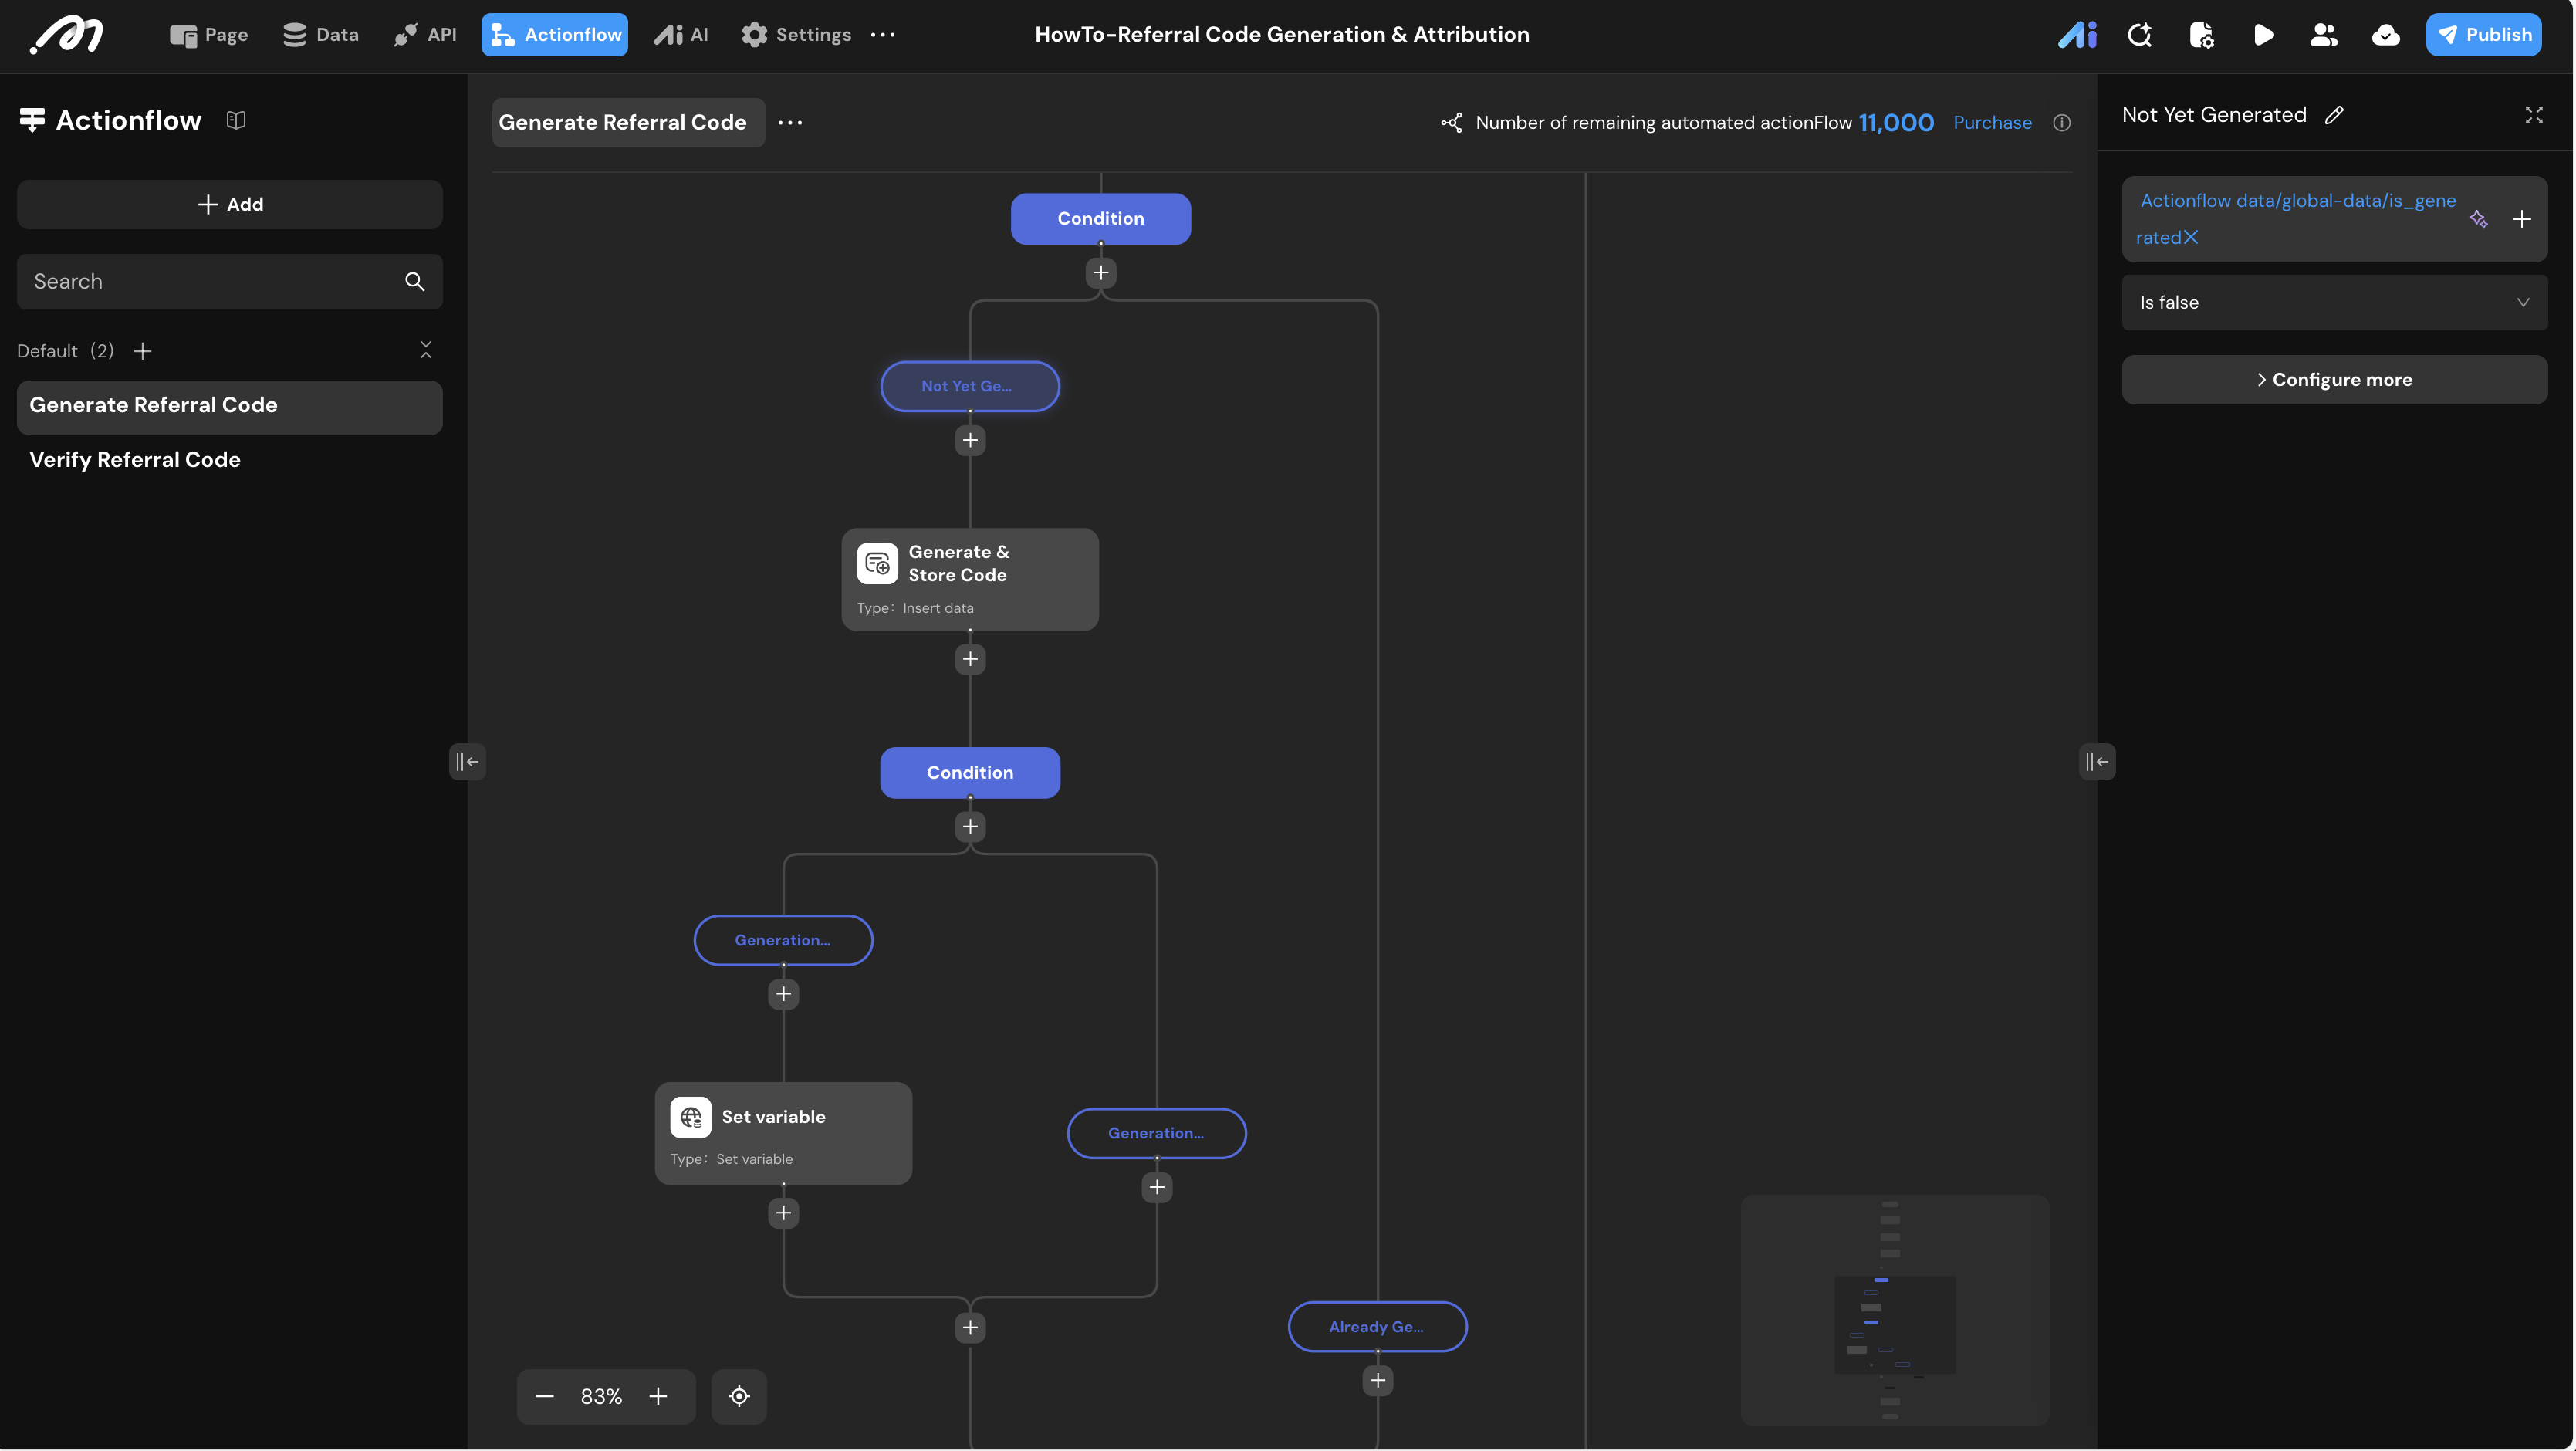Image resolution: width=2576 pixels, height=1451 pixels.
Task: Collapse the left Actionflow sidebar panel
Action: 467,762
